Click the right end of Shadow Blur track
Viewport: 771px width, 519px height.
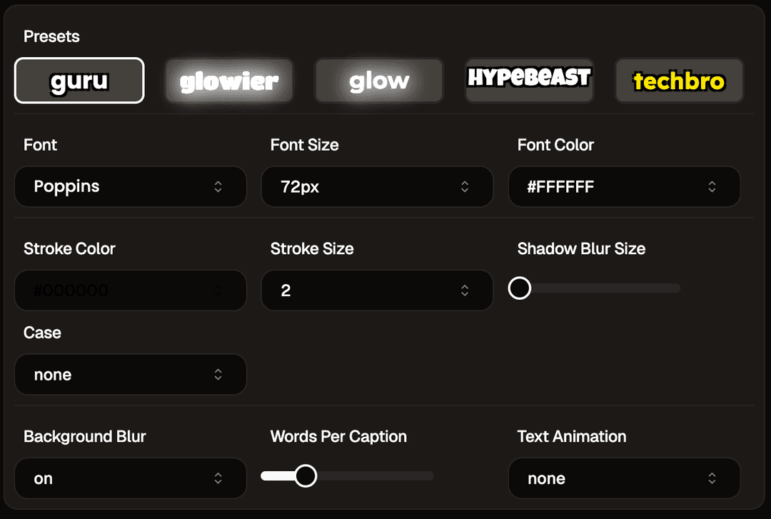(x=677, y=288)
